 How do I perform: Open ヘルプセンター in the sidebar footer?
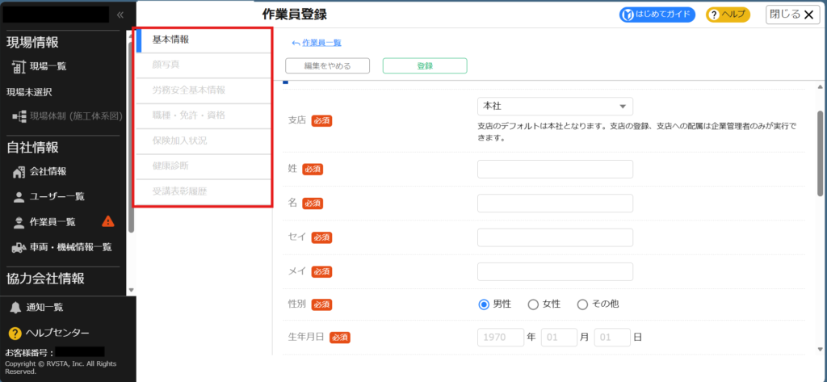tap(57, 333)
